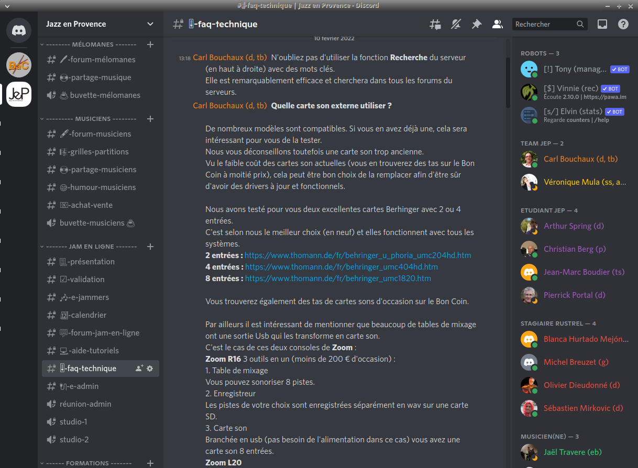Viewport: 638px width, 468px height.
Task: Click invite people icon on faq-technique
Action: 139,369
